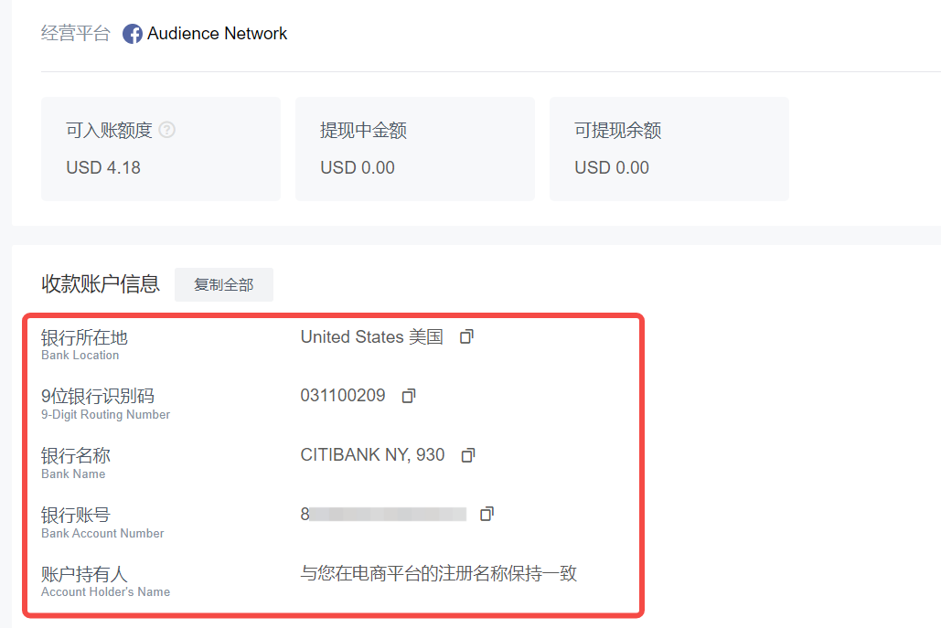Click the Facebook Audience Network logo
Image resolution: width=941 pixels, height=628 pixels.
point(133,34)
